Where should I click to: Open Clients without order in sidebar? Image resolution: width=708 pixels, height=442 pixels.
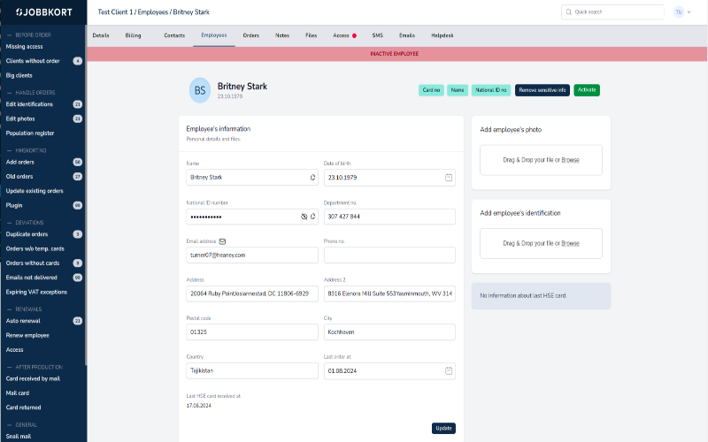coord(33,61)
